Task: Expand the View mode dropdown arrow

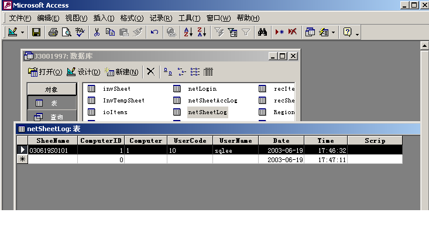Action: (23, 33)
